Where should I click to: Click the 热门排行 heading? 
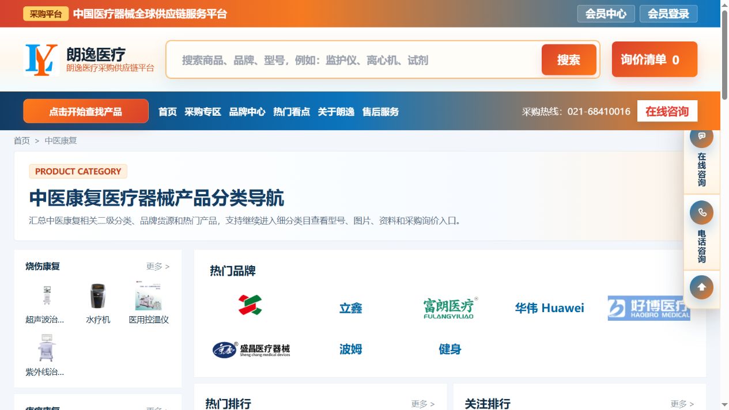point(228,404)
